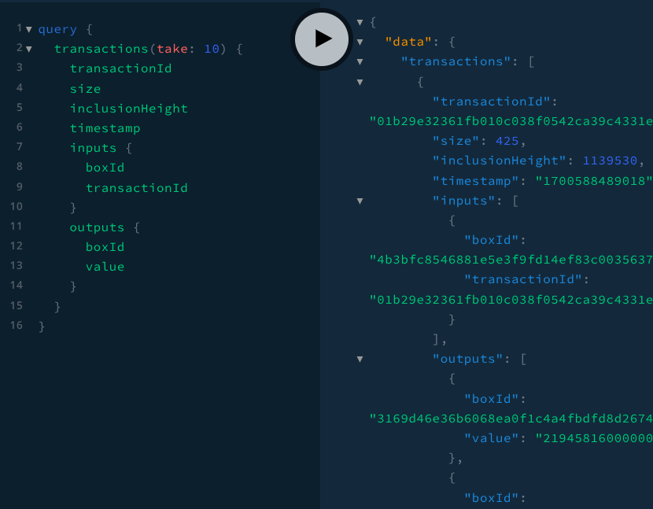The width and height of the screenshot is (653, 509).
Task: Click the query keyword in the editor
Action: (57, 30)
